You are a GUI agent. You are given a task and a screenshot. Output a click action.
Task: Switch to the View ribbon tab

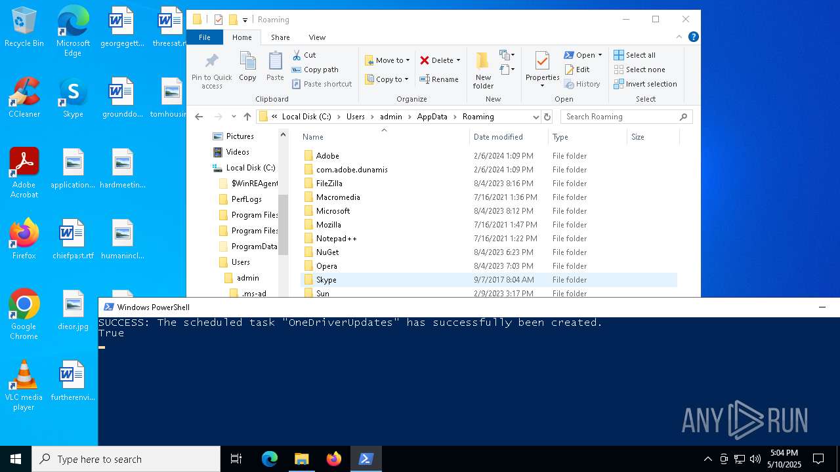tap(317, 37)
